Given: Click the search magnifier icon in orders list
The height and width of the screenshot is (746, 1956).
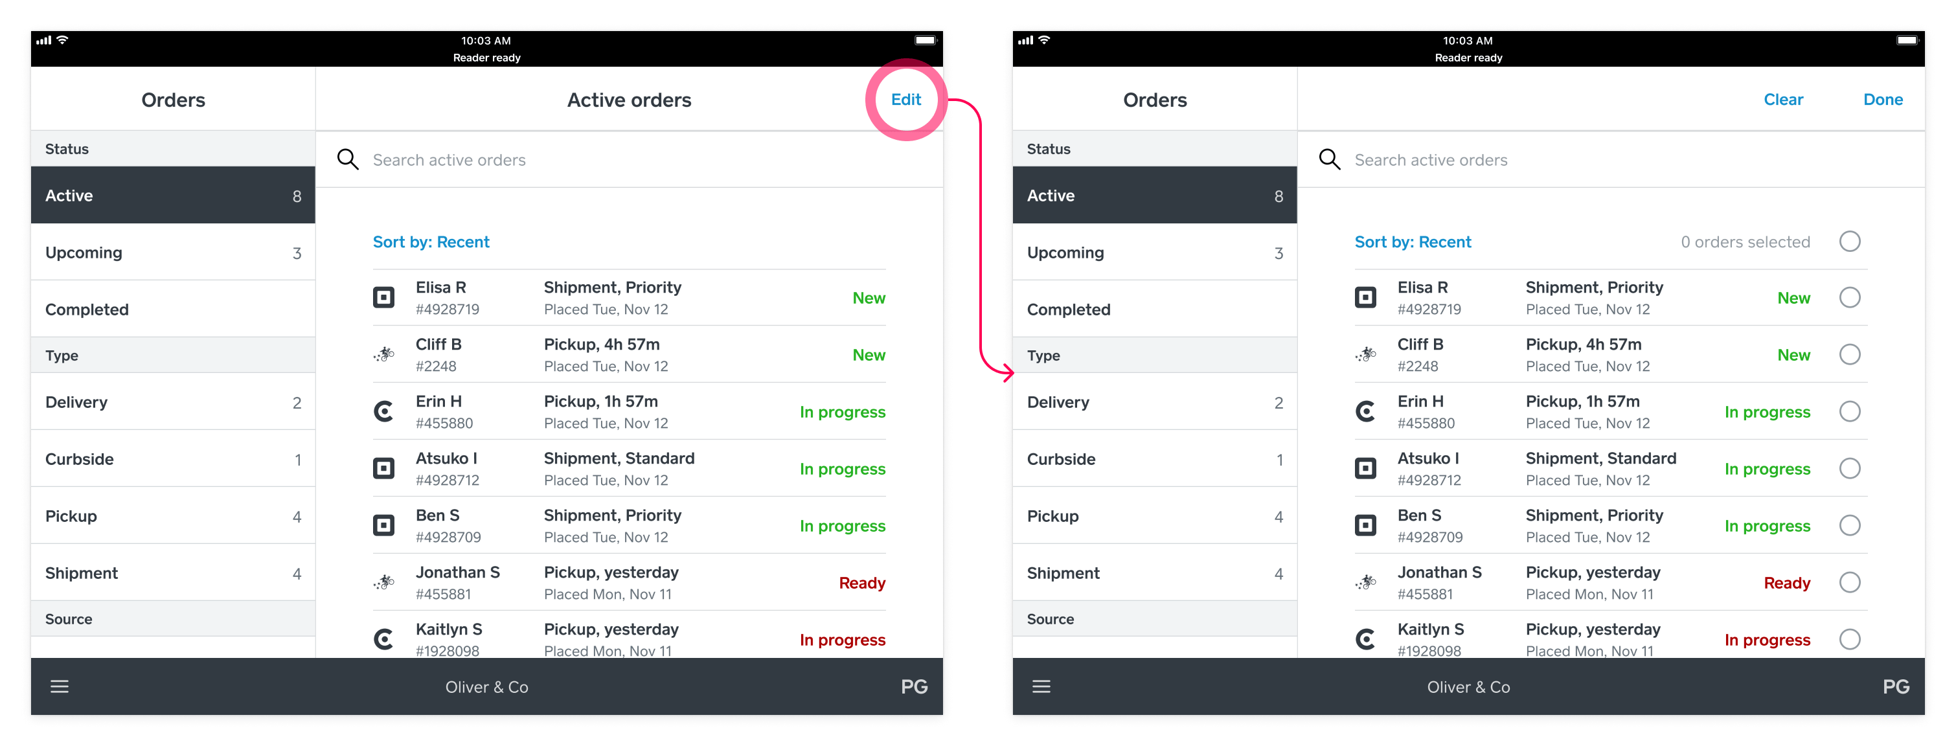Looking at the screenshot, I should (348, 160).
